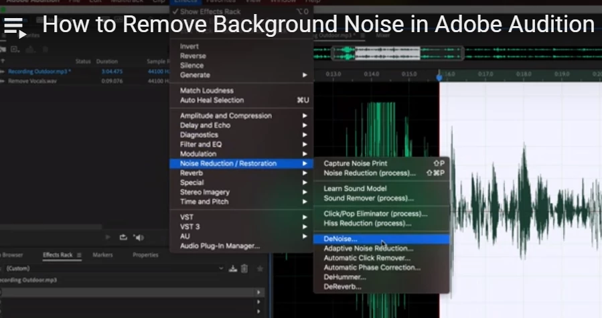Image resolution: width=602 pixels, height=318 pixels.
Task: Switch to the Effects Rack tab
Action: (58, 255)
